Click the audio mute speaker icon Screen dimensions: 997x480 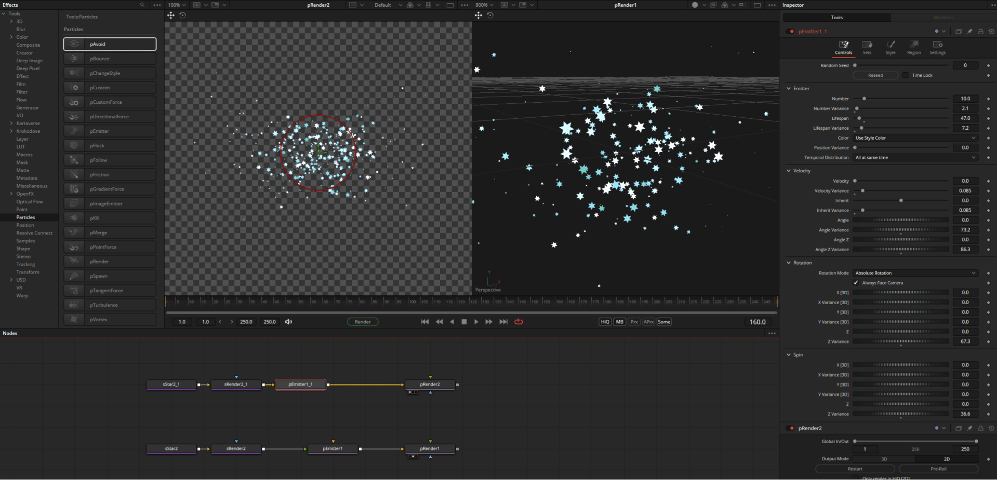pos(288,322)
